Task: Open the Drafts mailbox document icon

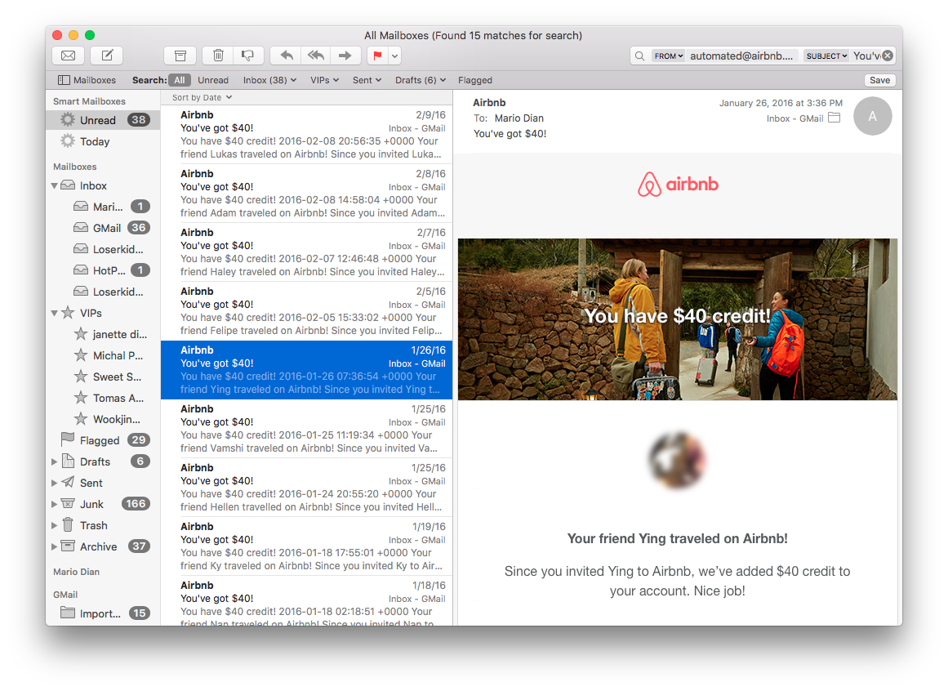Action: tap(68, 461)
